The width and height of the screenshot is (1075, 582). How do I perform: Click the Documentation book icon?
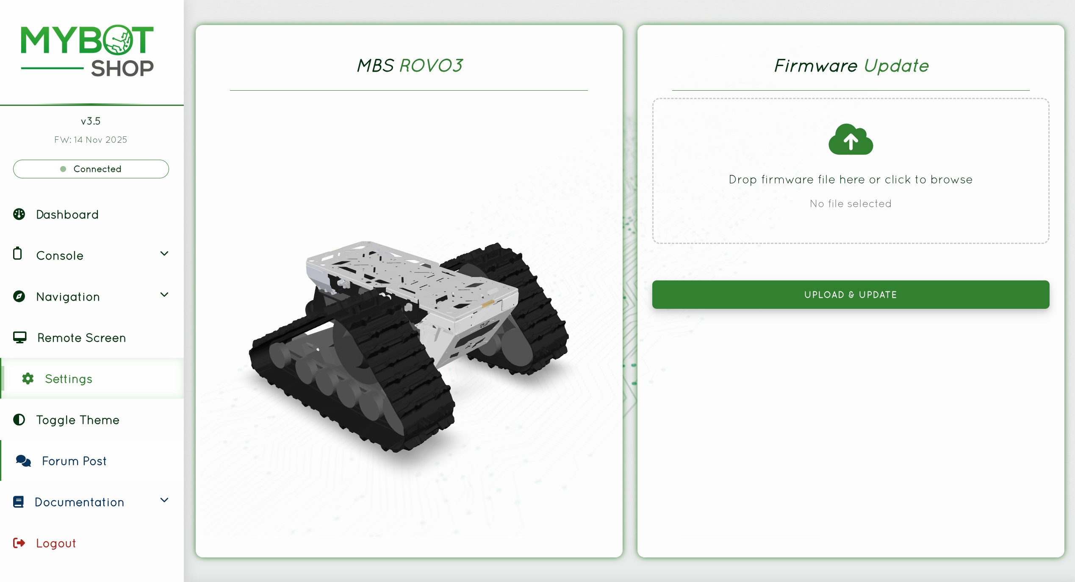pos(18,502)
